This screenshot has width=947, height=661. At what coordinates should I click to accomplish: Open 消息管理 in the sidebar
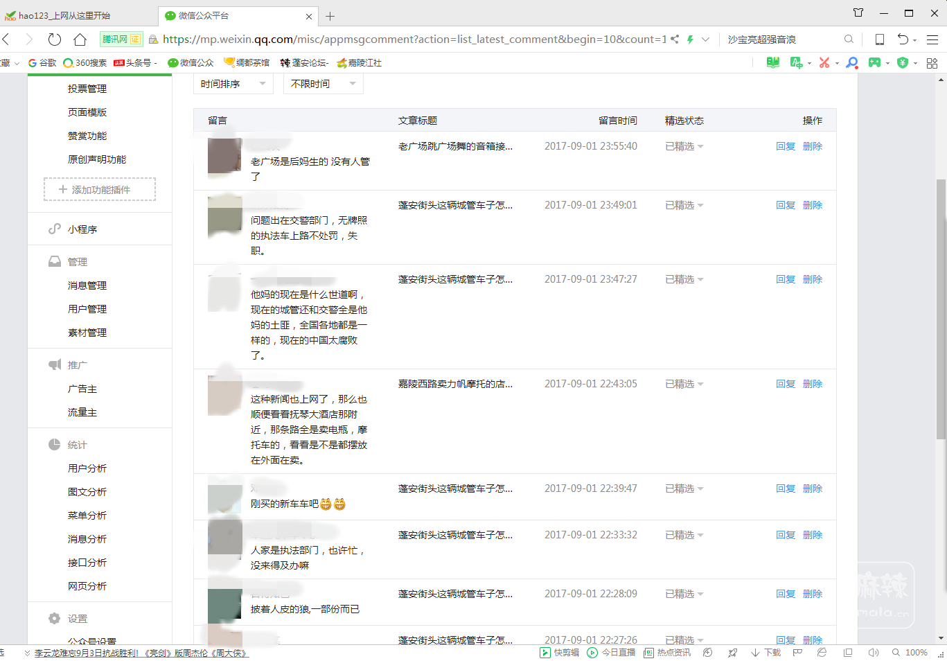(87, 285)
